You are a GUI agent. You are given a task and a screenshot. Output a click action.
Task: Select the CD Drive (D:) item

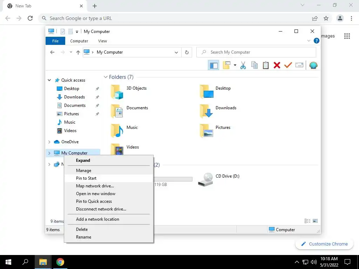pyautogui.click(x=219, y=180)
